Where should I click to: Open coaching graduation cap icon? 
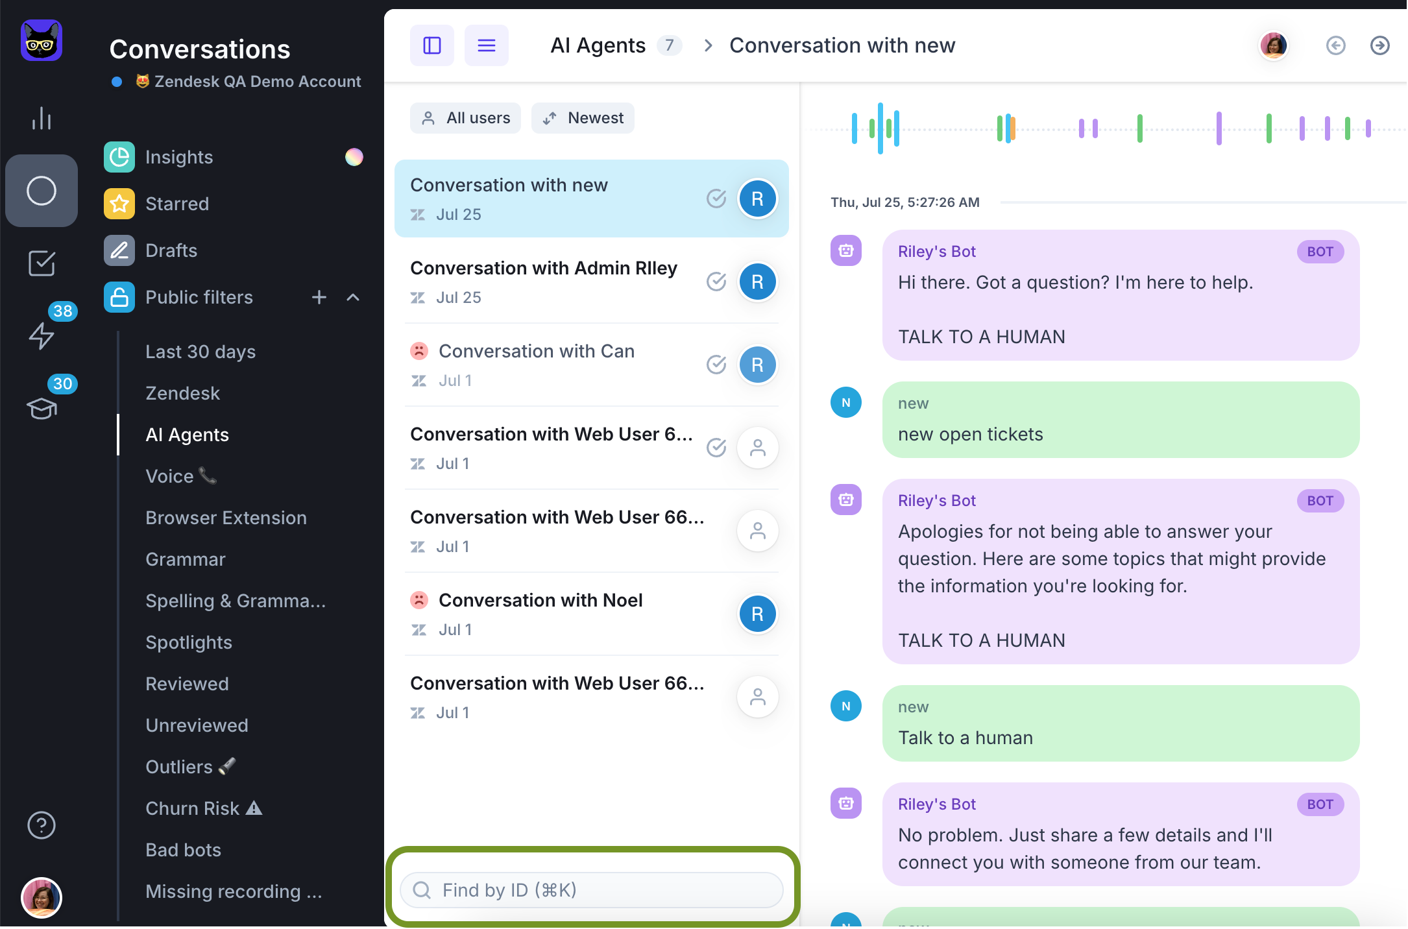pyautogui.click(x=42, y=408)
